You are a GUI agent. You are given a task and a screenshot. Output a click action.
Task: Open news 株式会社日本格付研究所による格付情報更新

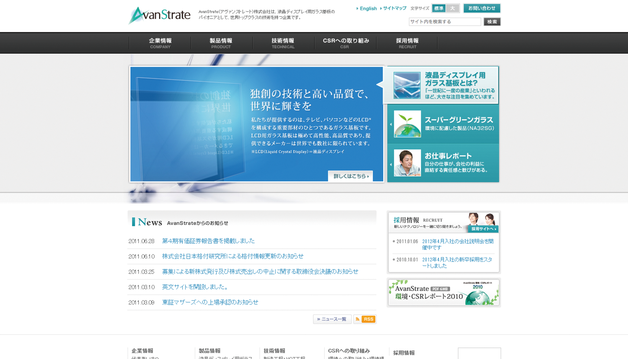click(233, 256)
